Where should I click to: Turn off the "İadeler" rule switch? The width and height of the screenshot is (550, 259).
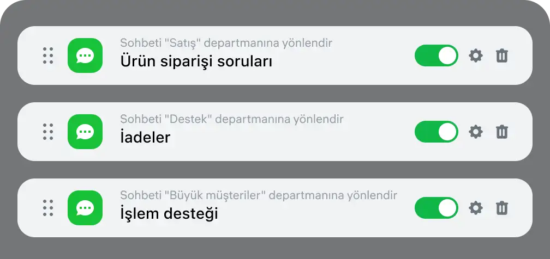437,132
